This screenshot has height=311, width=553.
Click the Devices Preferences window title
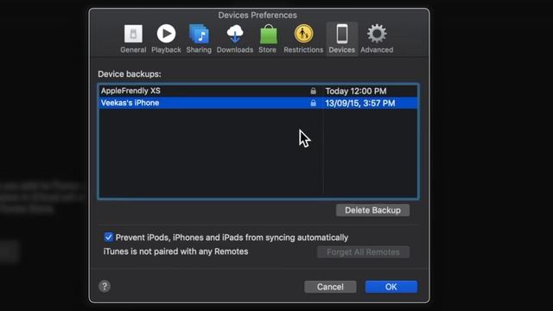pyautogui.click(x=257, y=16)
